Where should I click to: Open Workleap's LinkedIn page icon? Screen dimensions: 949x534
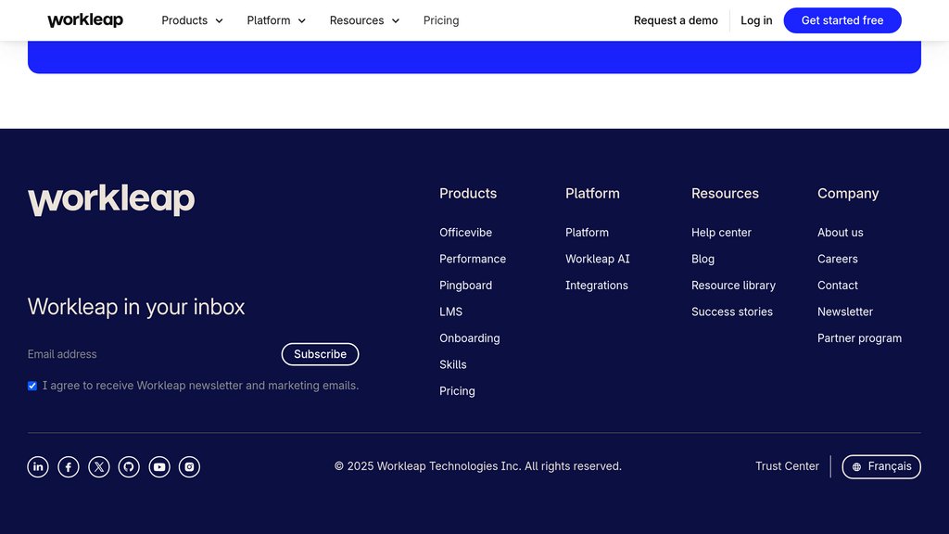click(37, 467)
